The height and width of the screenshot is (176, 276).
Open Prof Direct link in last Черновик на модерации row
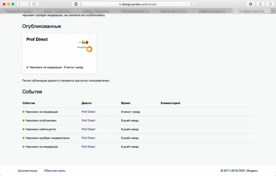pos(88,146)
